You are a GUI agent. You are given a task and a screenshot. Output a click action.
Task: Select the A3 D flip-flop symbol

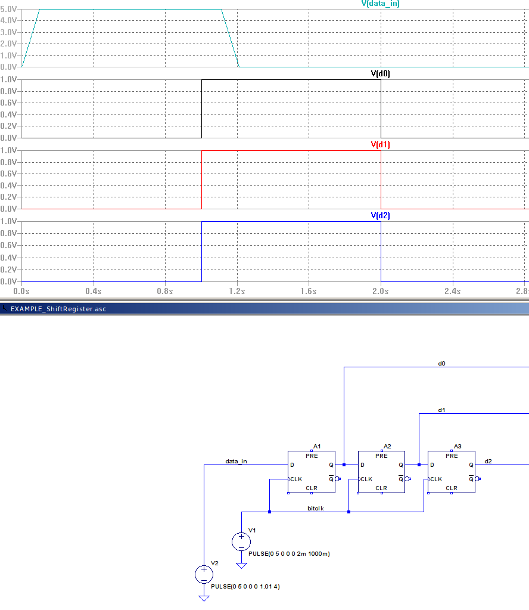451,471
